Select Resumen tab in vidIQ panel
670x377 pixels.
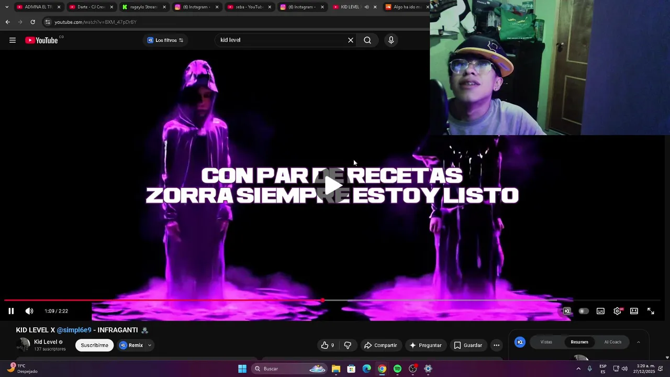coord(579,342)
